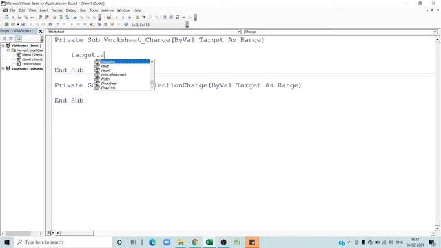
Task: Open the Run menu
Action: [83, 10]
